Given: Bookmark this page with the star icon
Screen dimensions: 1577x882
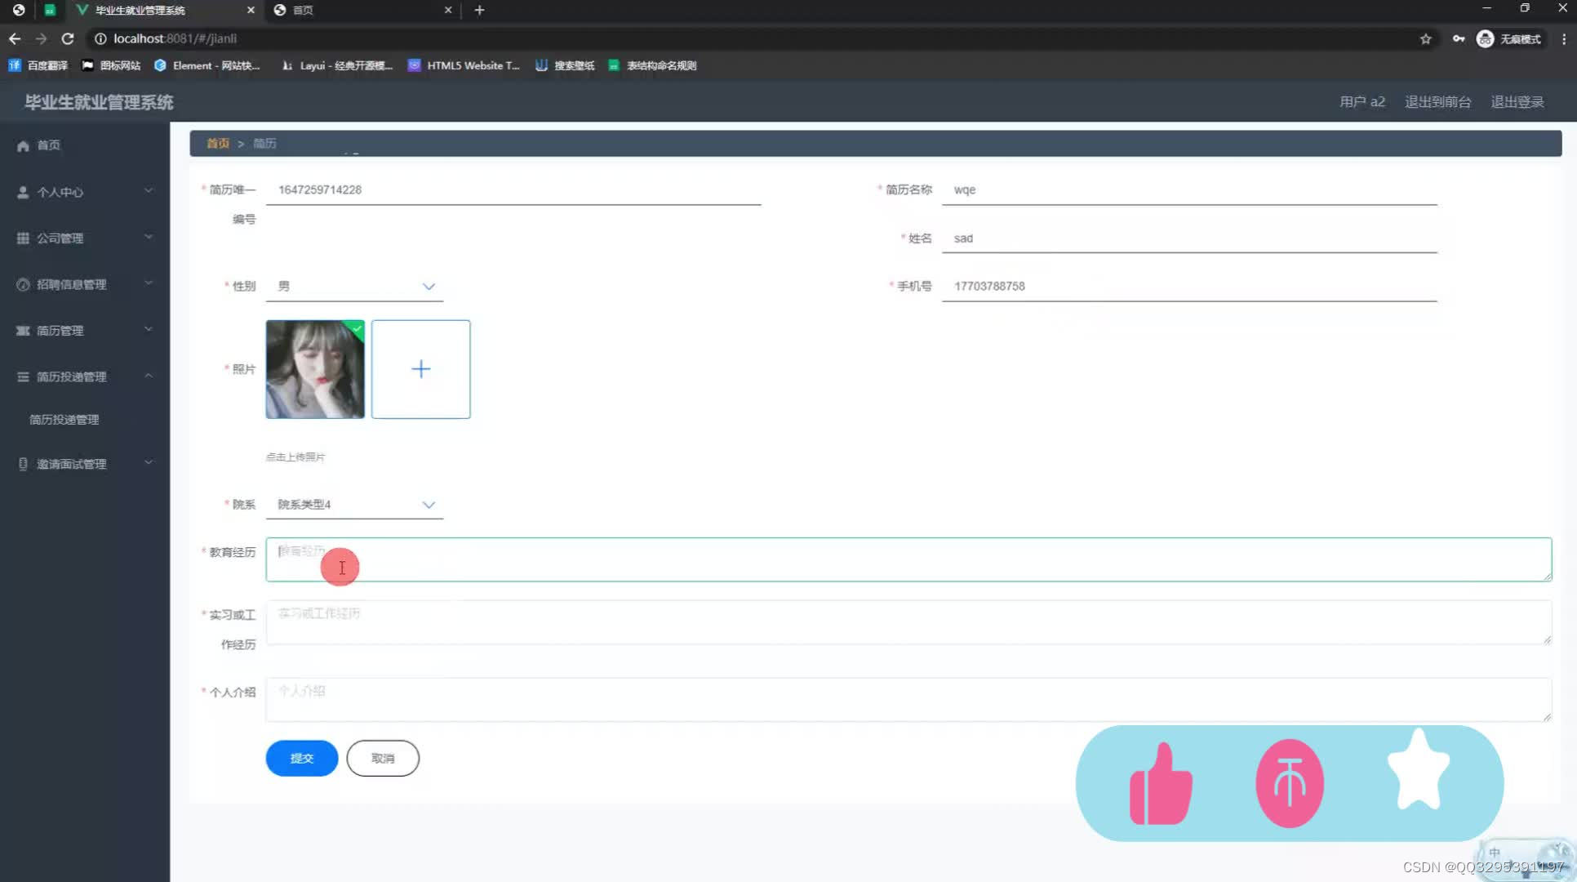Looking at the screenshot, I should [x=1425, y=38].
